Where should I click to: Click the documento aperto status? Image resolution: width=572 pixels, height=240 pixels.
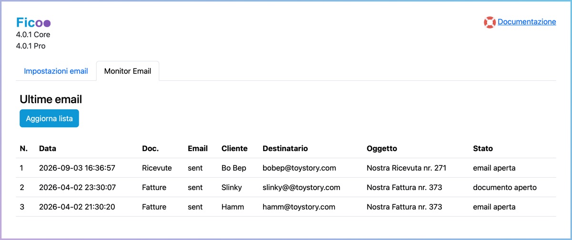505,187
